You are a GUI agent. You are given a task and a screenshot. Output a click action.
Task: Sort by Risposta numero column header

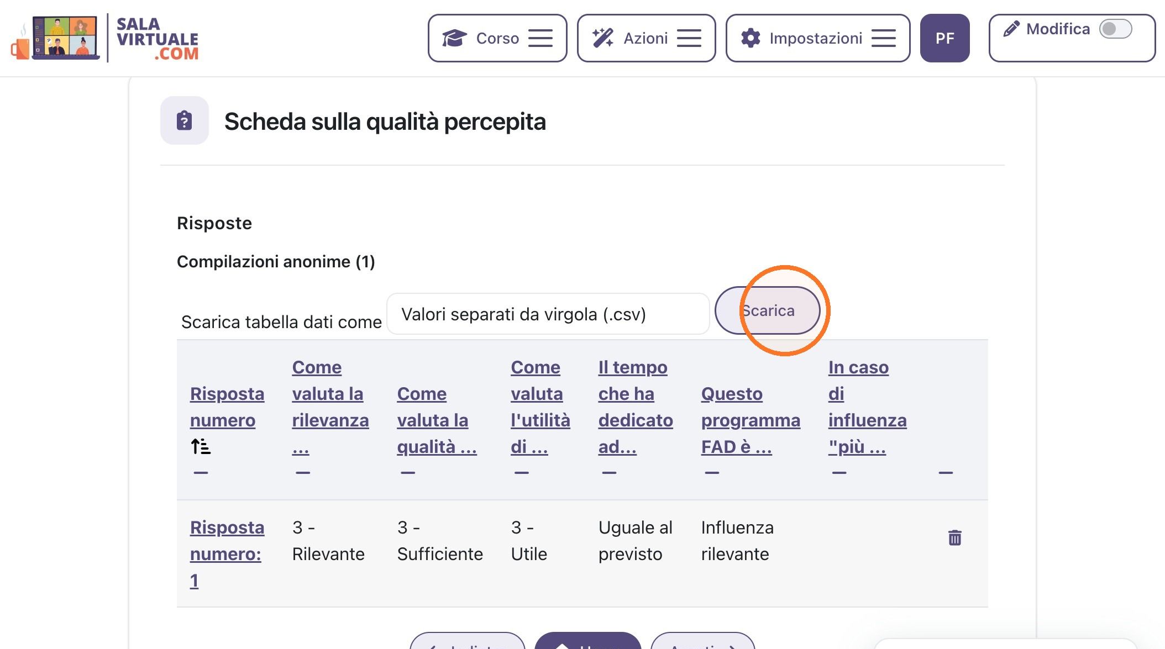(x=227, y=407)
